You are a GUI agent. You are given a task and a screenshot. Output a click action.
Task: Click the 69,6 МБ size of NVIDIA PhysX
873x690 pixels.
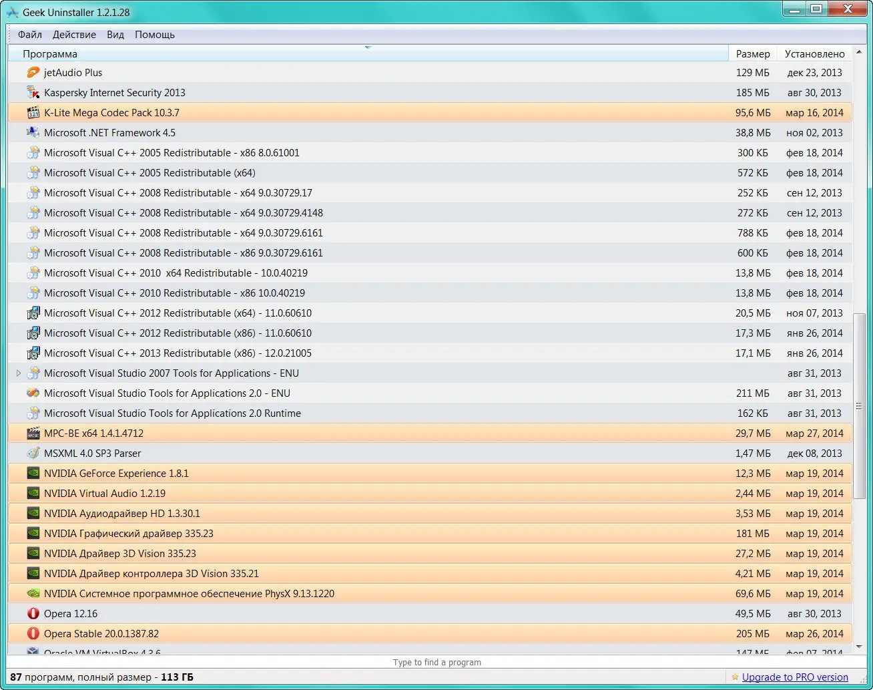coord(753,593)
